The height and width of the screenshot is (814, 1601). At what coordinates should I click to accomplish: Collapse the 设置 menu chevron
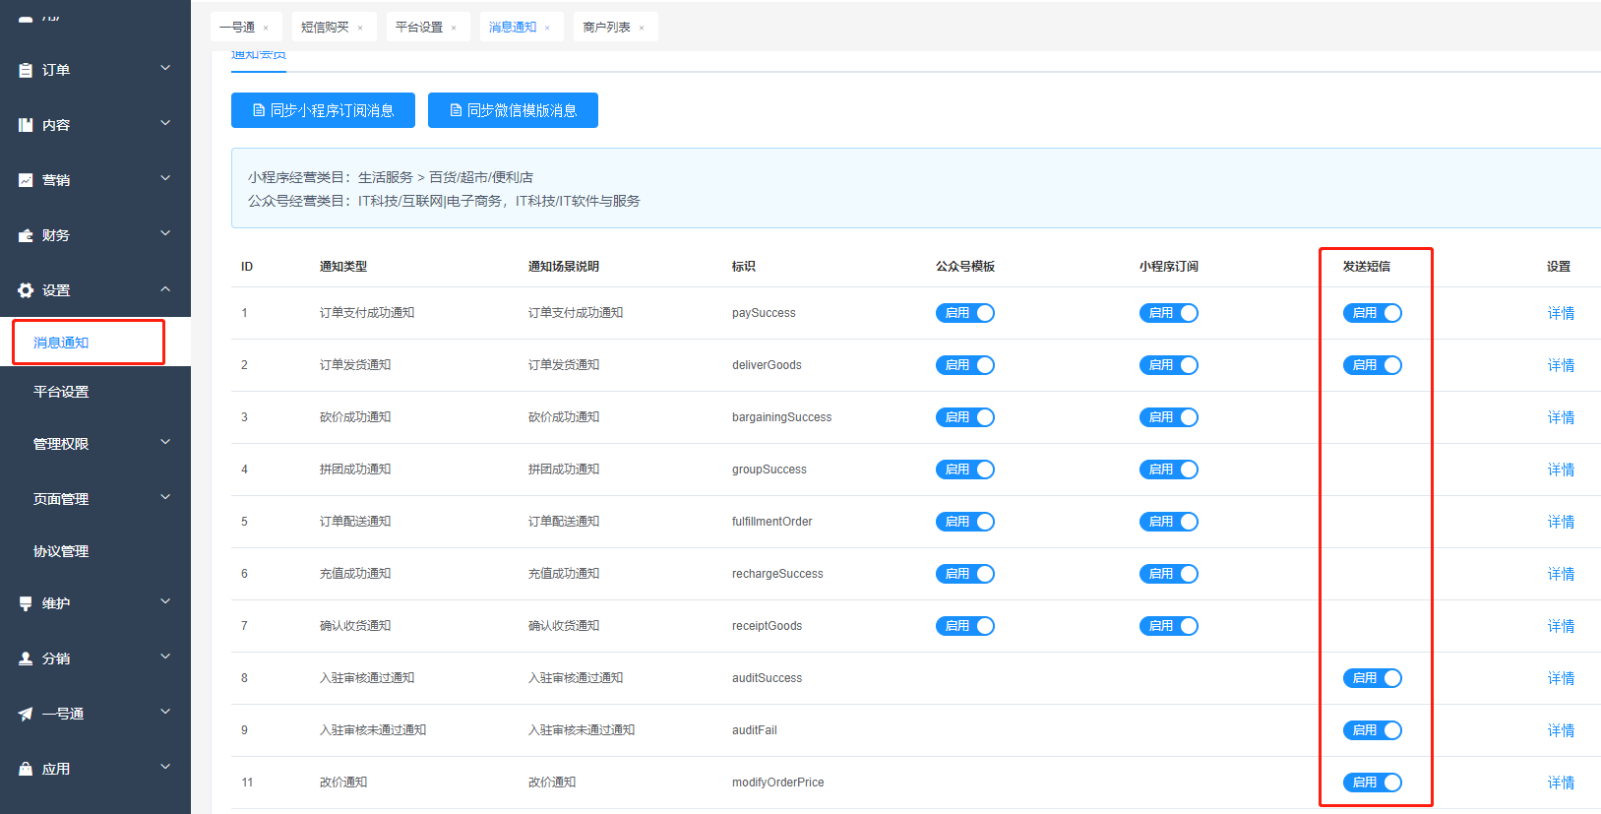click(x=165, y=288)
